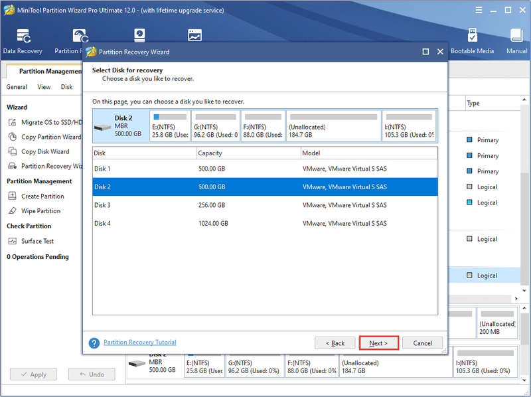Open the General menu
The image size is (531, 397).
pos(17,87)
